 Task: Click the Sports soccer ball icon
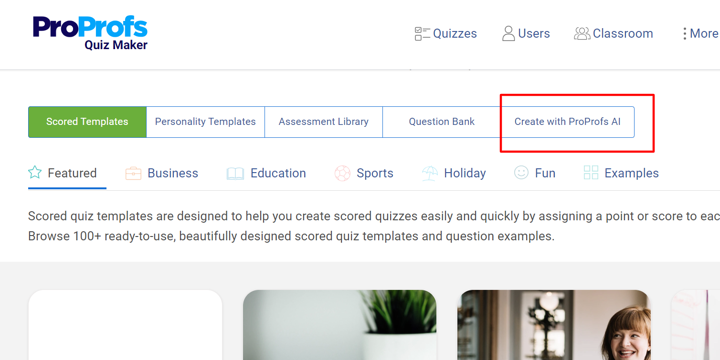(x=342, y=173)
